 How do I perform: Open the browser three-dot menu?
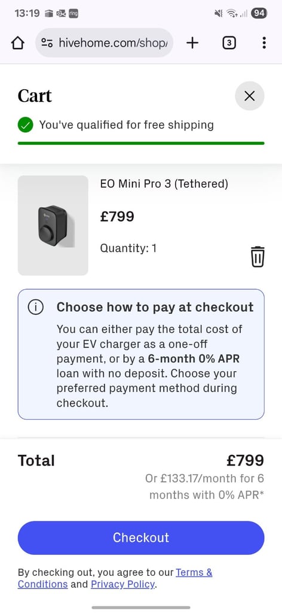264,43
